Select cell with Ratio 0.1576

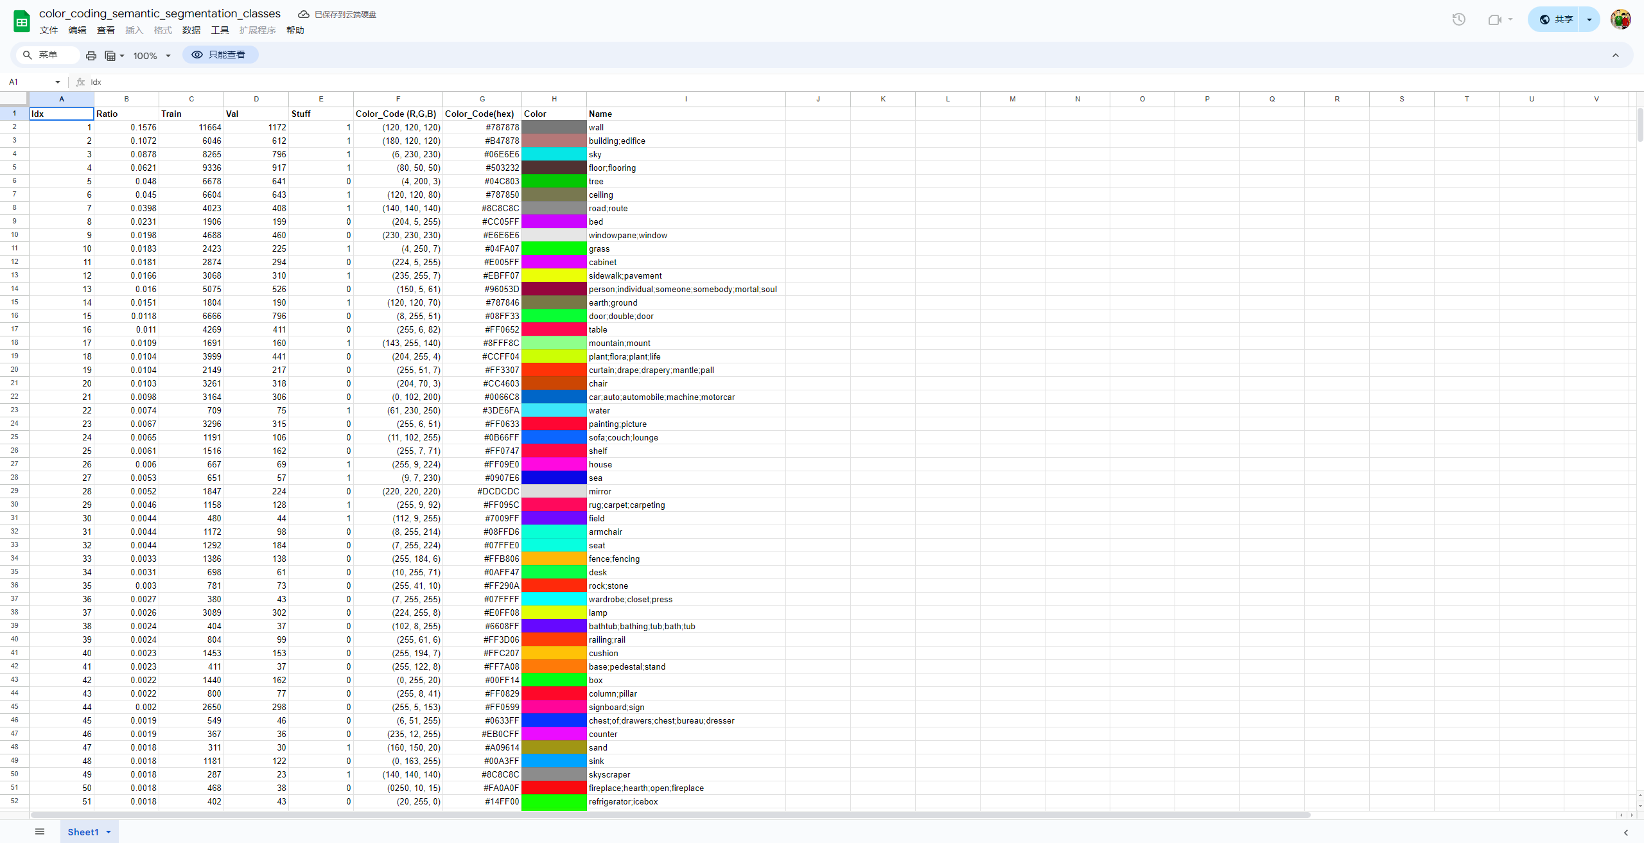127,127
